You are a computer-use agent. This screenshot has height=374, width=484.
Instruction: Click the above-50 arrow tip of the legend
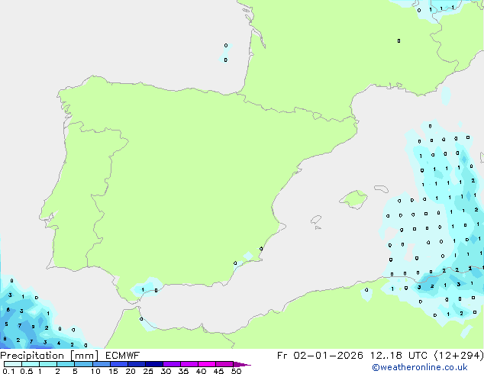[x=242, y=364]
